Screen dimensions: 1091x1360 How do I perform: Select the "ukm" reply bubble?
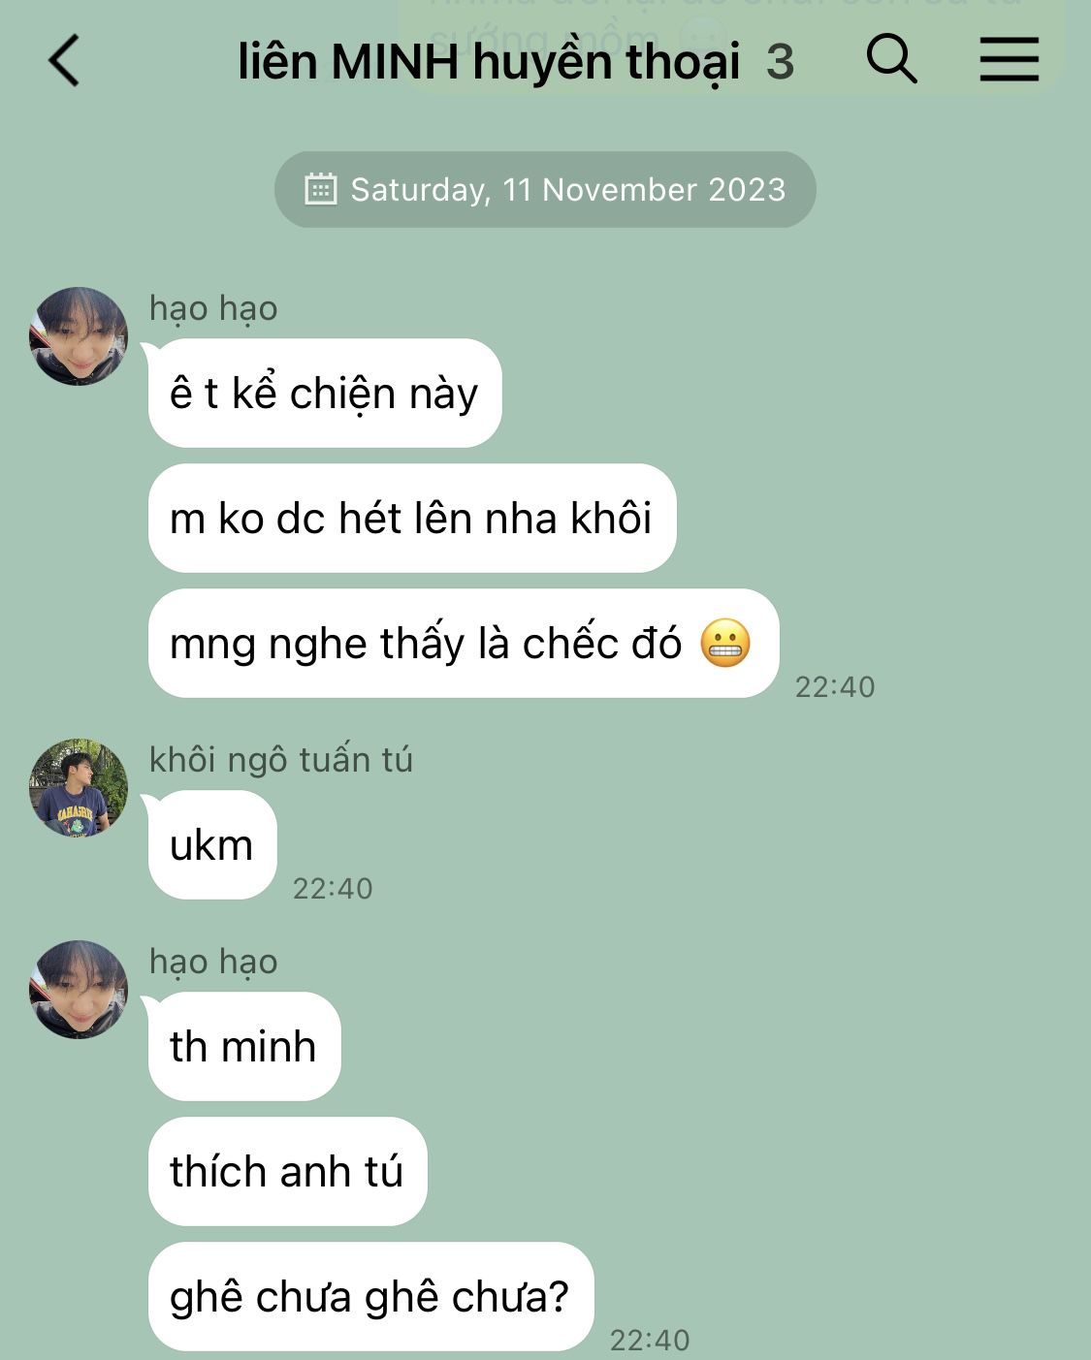click(212, 844)
